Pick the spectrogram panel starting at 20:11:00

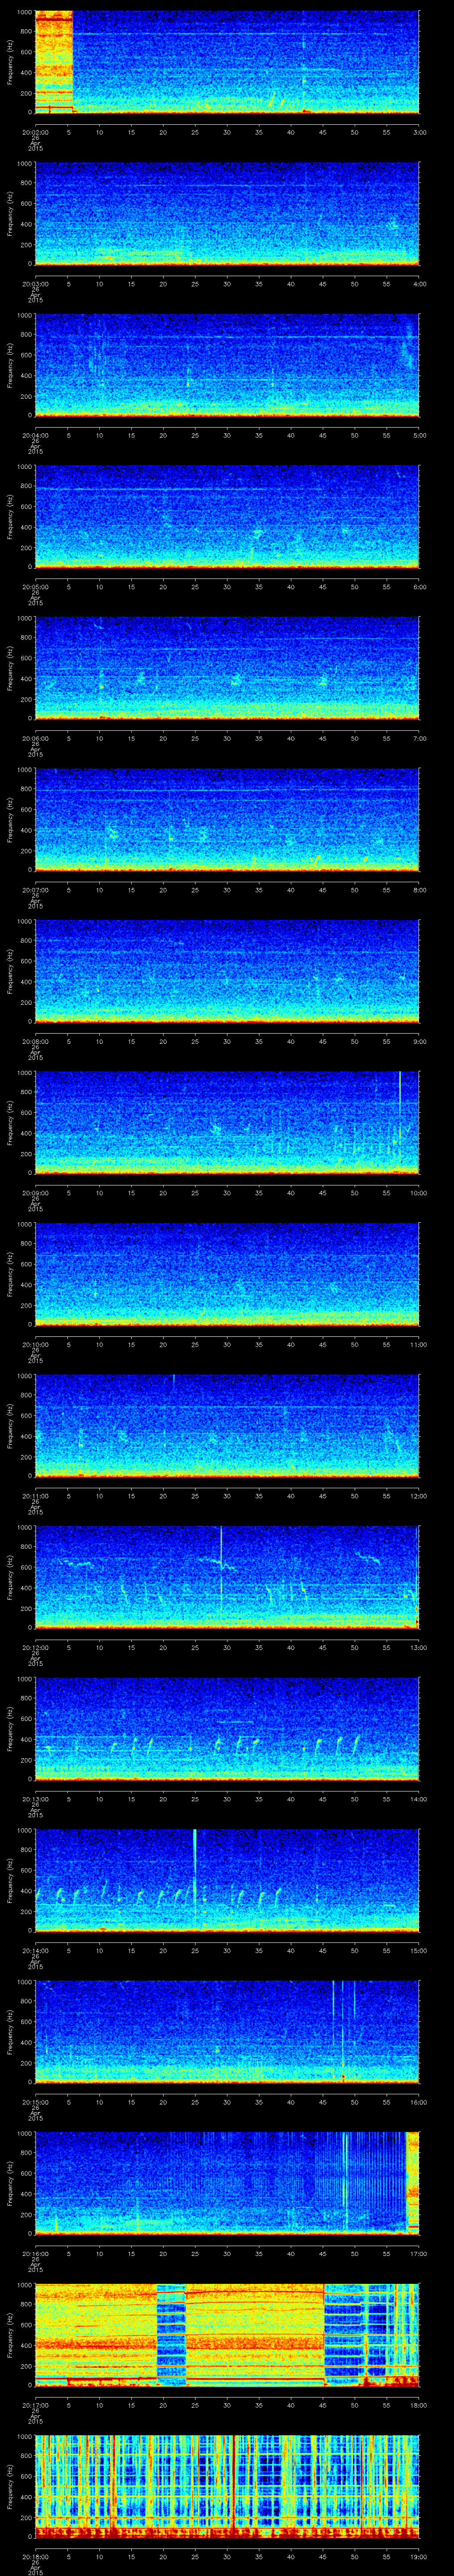click(x=227, y=1427)
